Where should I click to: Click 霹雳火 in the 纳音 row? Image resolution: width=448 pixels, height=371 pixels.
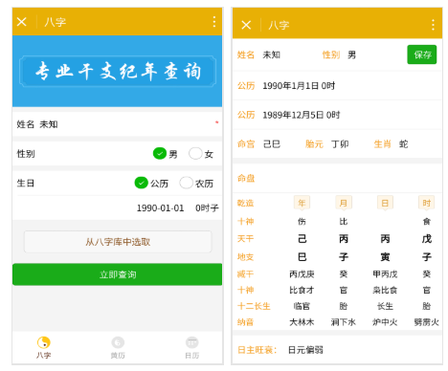[x=427, y=322]
